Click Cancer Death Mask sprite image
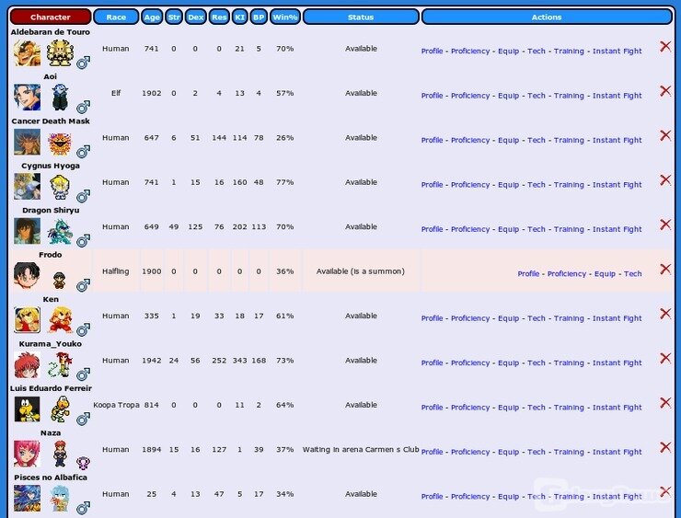This screenshot has width=681, height=518. (60, 144)
